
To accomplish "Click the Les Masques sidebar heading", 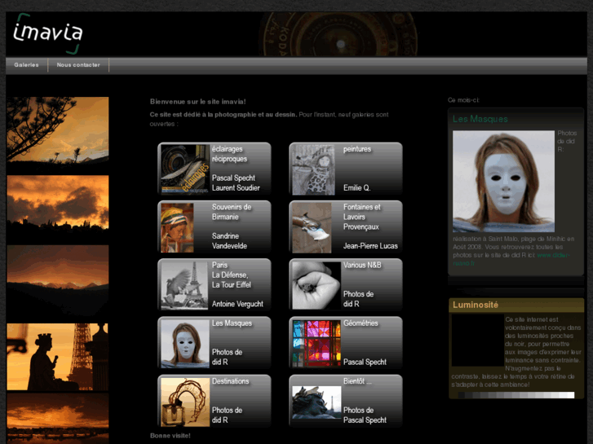I will [x=480, y=119].
